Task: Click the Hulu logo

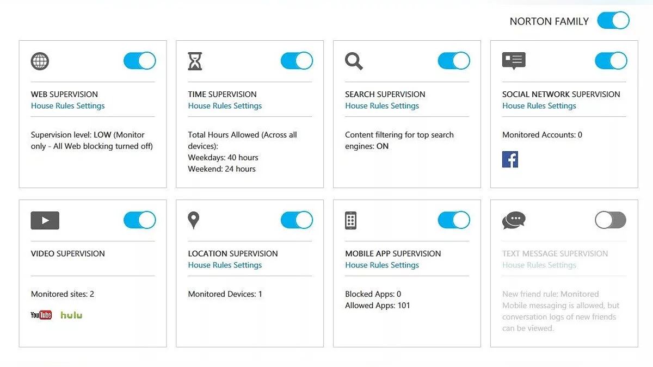Action: click(x=71, y=315)
